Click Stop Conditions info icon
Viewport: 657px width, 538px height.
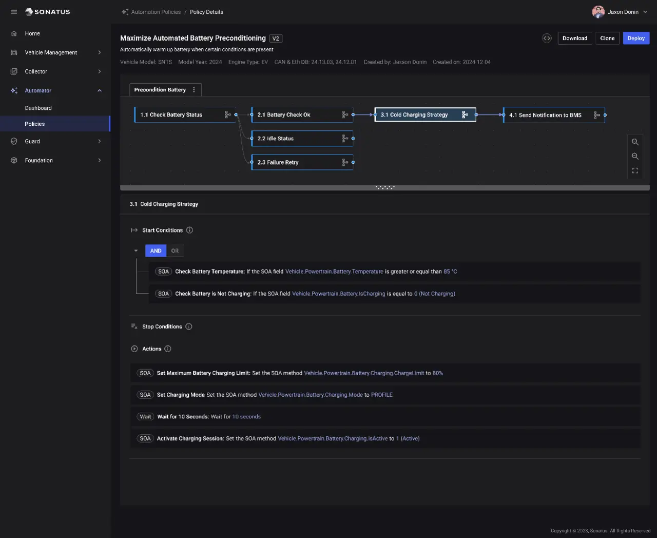pos(189,326)
